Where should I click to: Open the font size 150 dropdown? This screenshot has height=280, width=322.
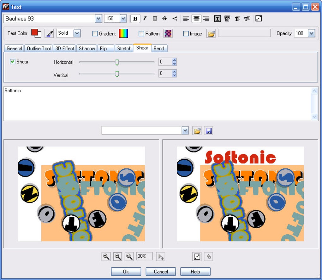coord(123,19)
